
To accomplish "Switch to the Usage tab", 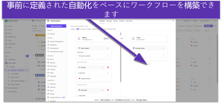I will coord(115,21).
